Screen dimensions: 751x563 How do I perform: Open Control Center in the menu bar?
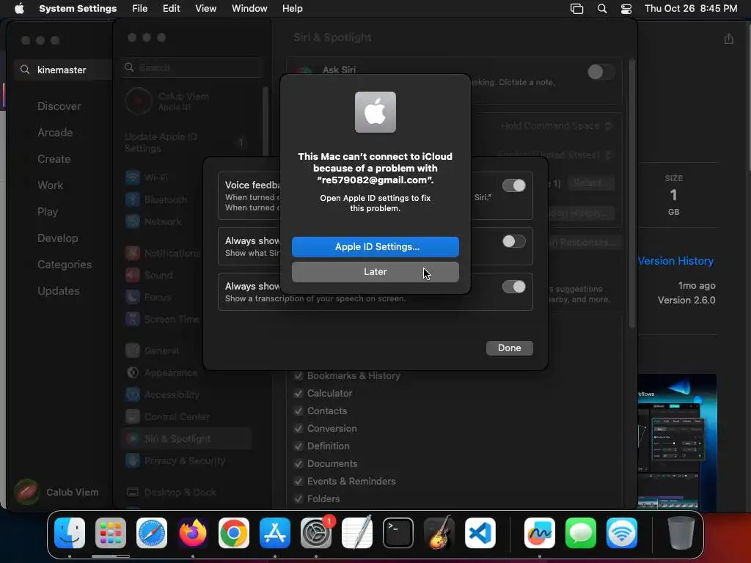[626, 9]
